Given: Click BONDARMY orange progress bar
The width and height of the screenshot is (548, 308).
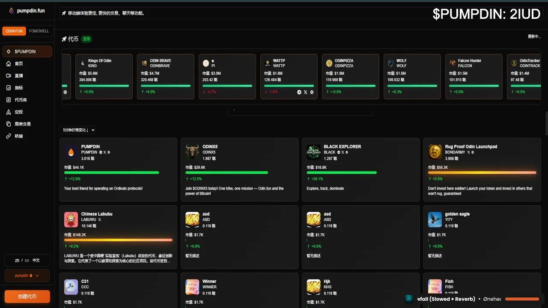Looking at the screenshot, I should click(482, 172).
